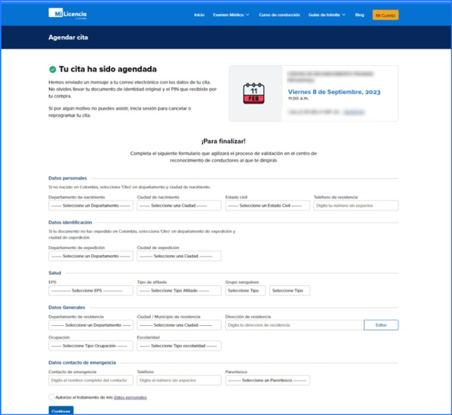Open Ciudad / Municipio de residencia dropdown
Screen dimensions: 452x415
click(179, 325)
